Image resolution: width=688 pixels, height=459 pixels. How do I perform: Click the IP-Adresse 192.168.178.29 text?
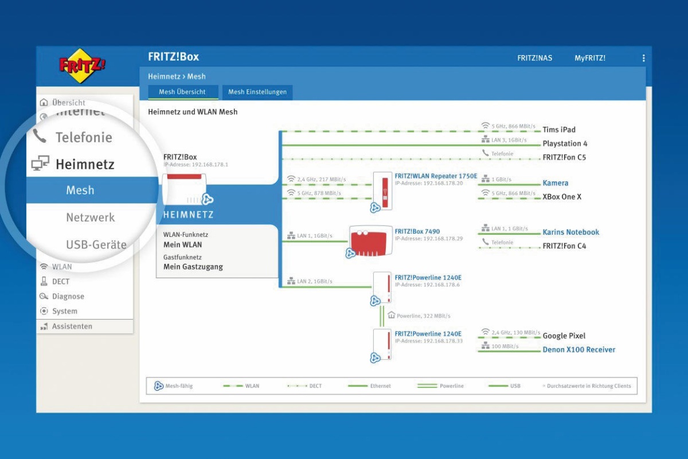click(429, 239)
